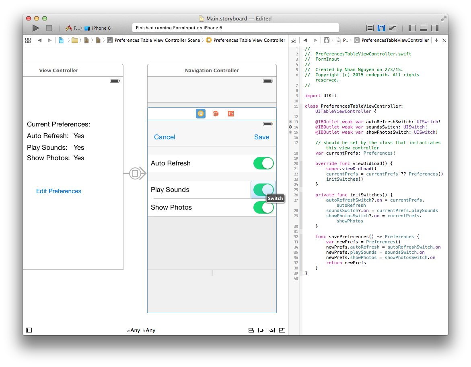This screenshot has height=367, width=471.
Task: Toggle the Show Photos switch
Action: [263, 208]
